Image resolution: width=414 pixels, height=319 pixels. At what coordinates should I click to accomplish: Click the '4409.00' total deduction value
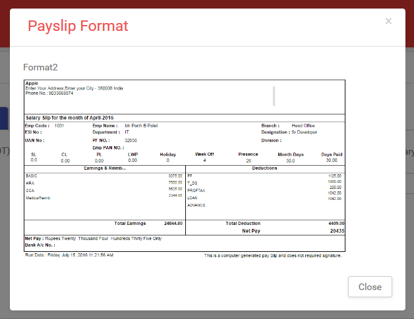(x=336, y=224)
